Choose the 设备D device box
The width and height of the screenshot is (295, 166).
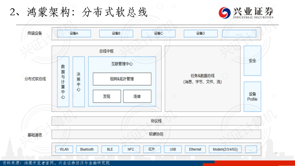click(x=200, y=34)
